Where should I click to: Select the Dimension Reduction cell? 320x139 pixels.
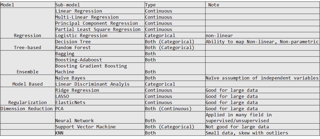(28, 108)
